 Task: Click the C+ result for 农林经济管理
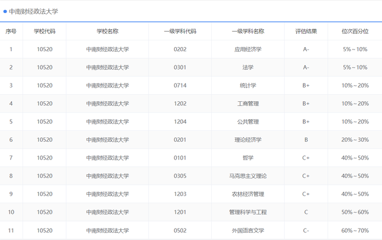(x=306, y=194)
